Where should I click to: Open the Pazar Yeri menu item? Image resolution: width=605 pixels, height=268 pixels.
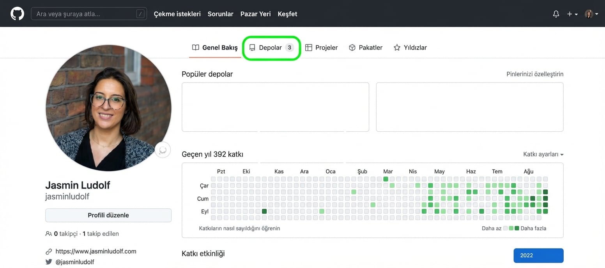[x=255, y=14]
